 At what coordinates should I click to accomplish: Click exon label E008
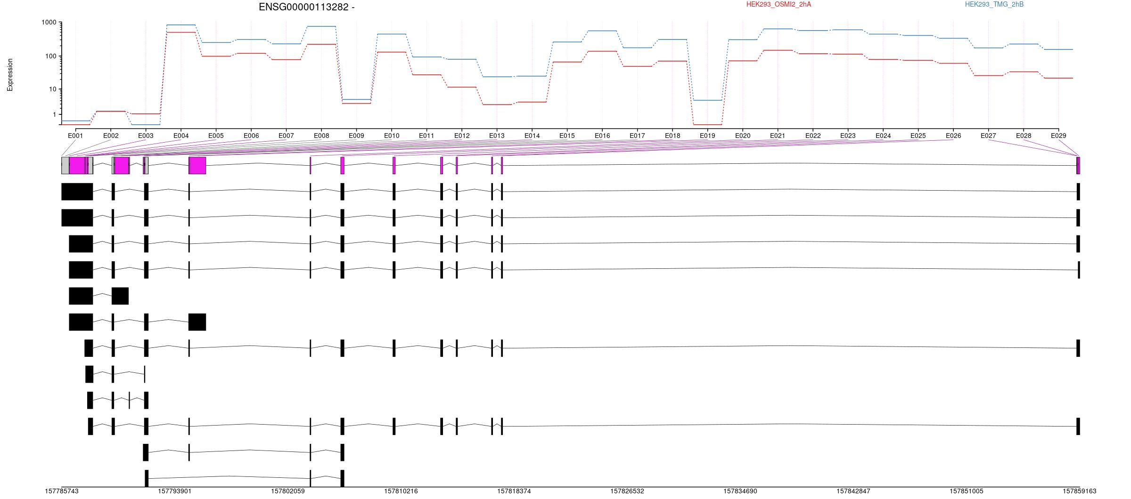click(x=321, y=136)
